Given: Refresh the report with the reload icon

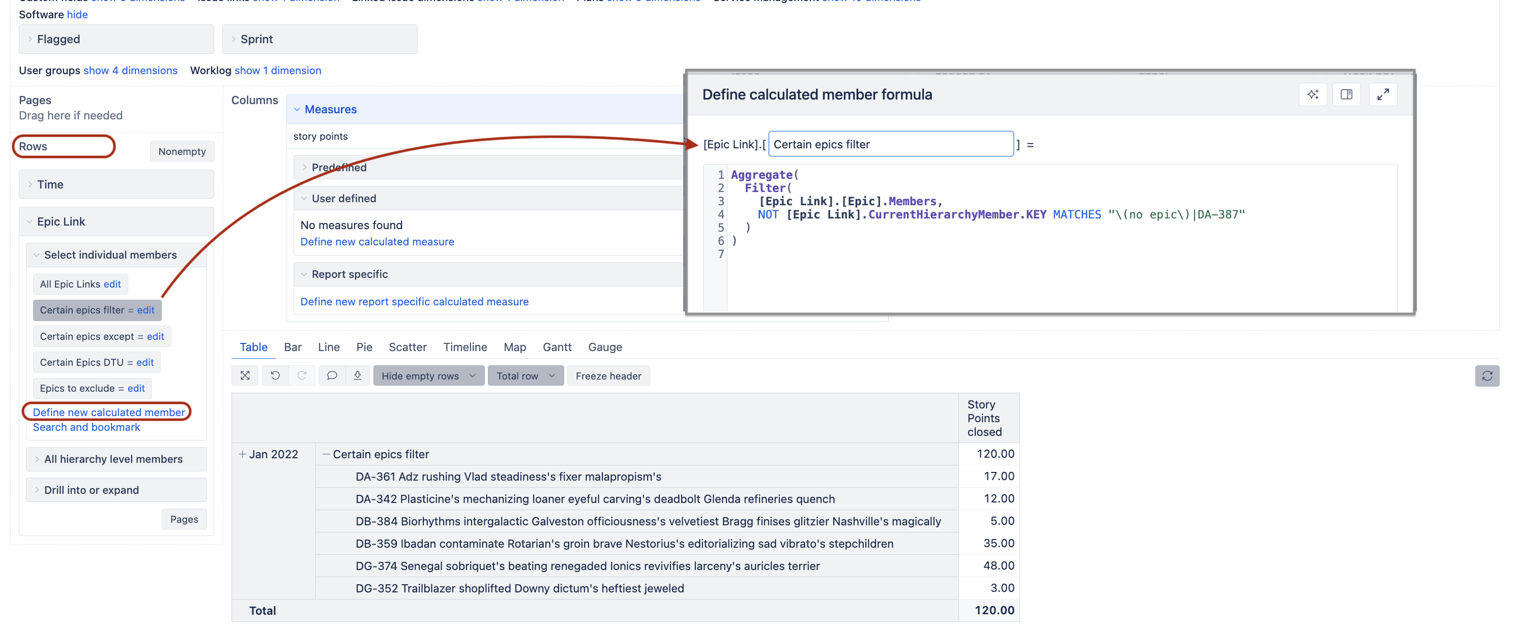Looking at the screenshot, I should tap(1486, 375).
